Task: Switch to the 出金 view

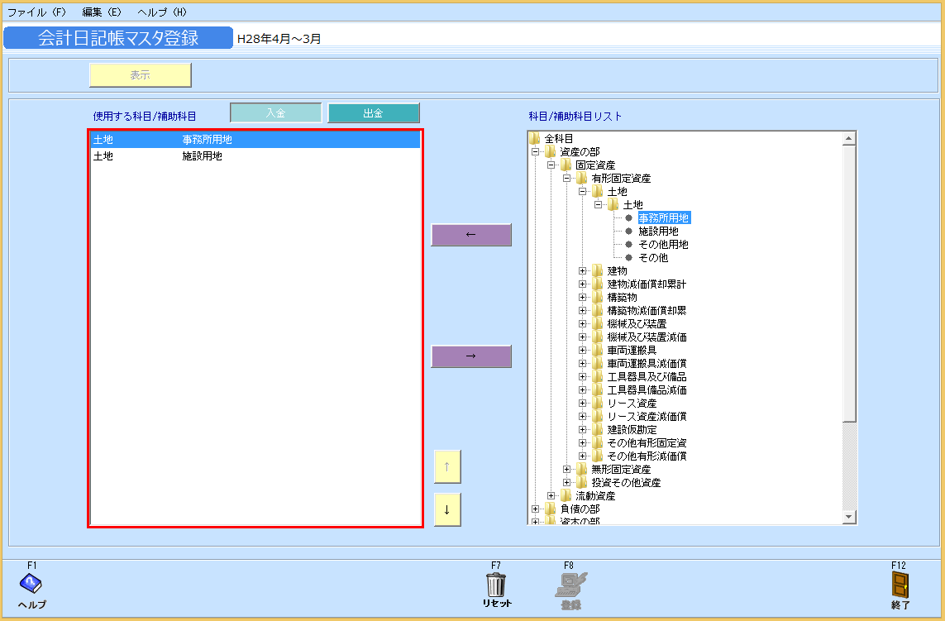Action: 374,112
